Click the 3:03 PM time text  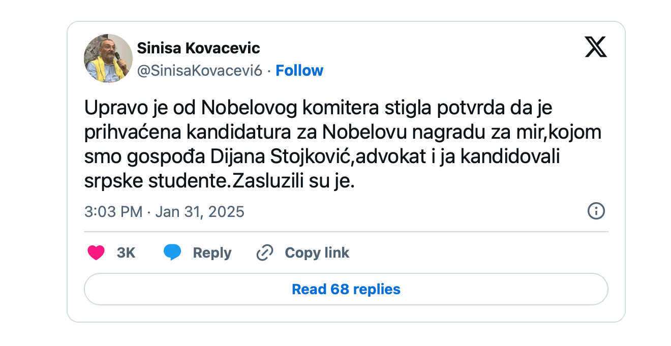[113, 211]
